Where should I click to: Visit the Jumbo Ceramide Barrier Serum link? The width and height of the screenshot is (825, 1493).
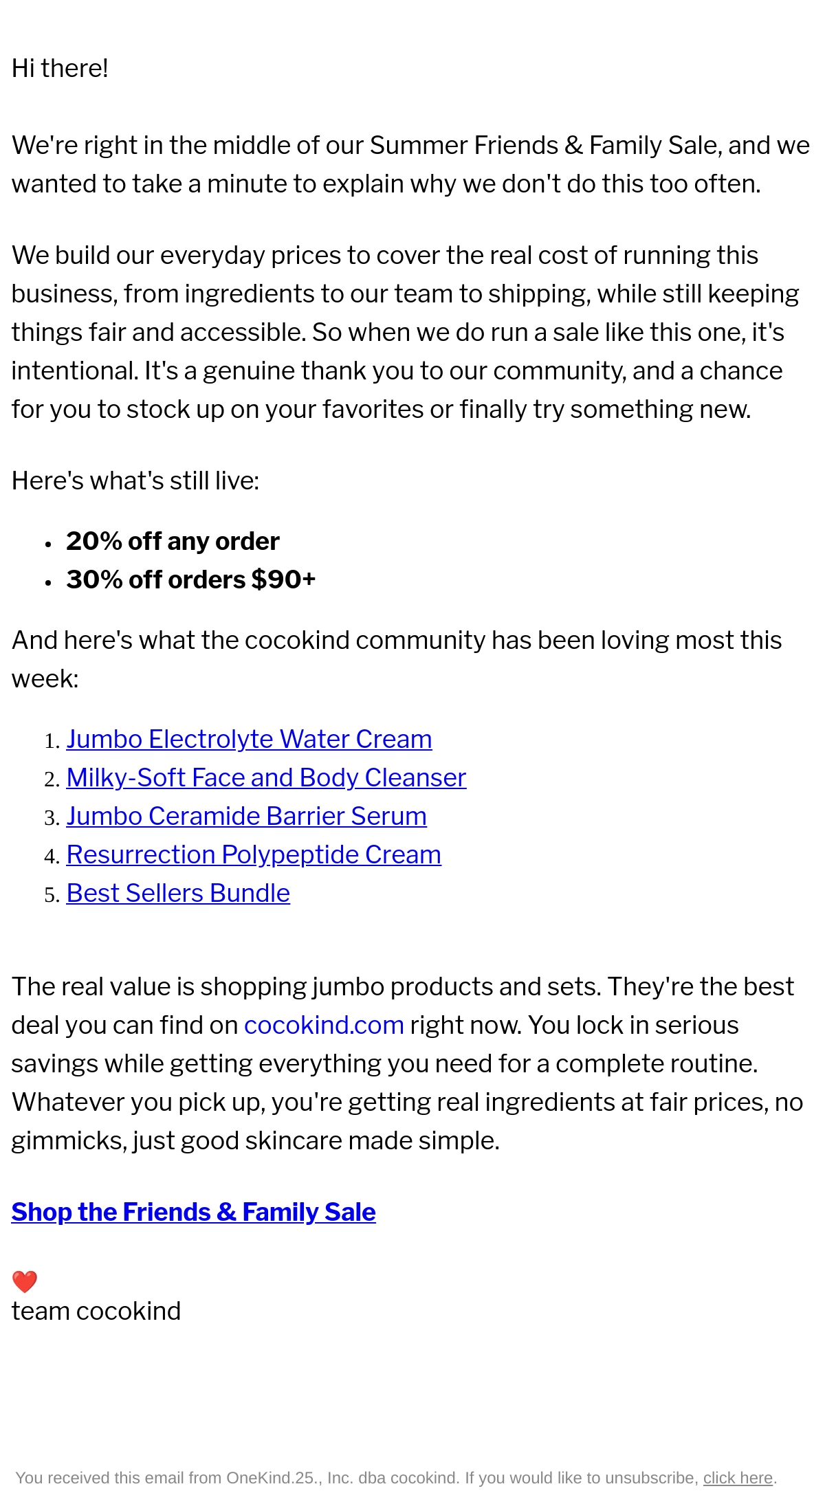click(x=246, y=816)
